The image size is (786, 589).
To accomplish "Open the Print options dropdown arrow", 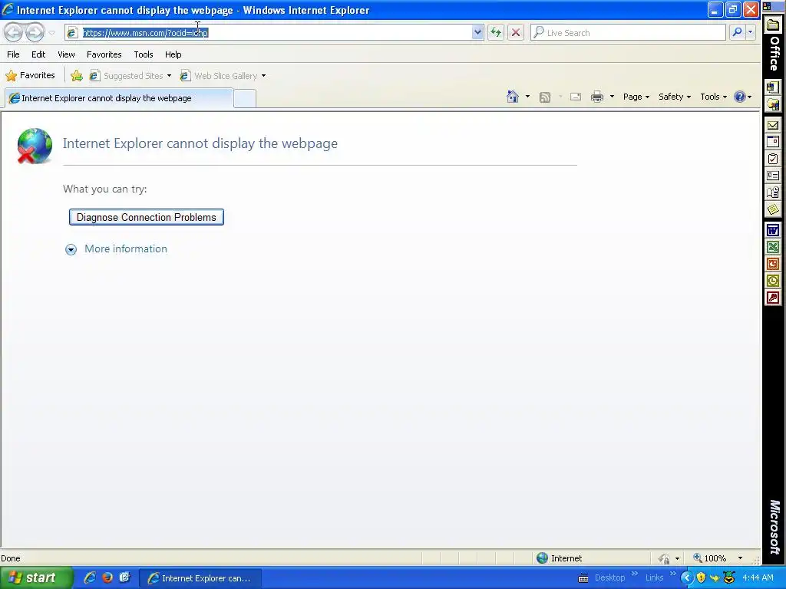I will [612, 97].
